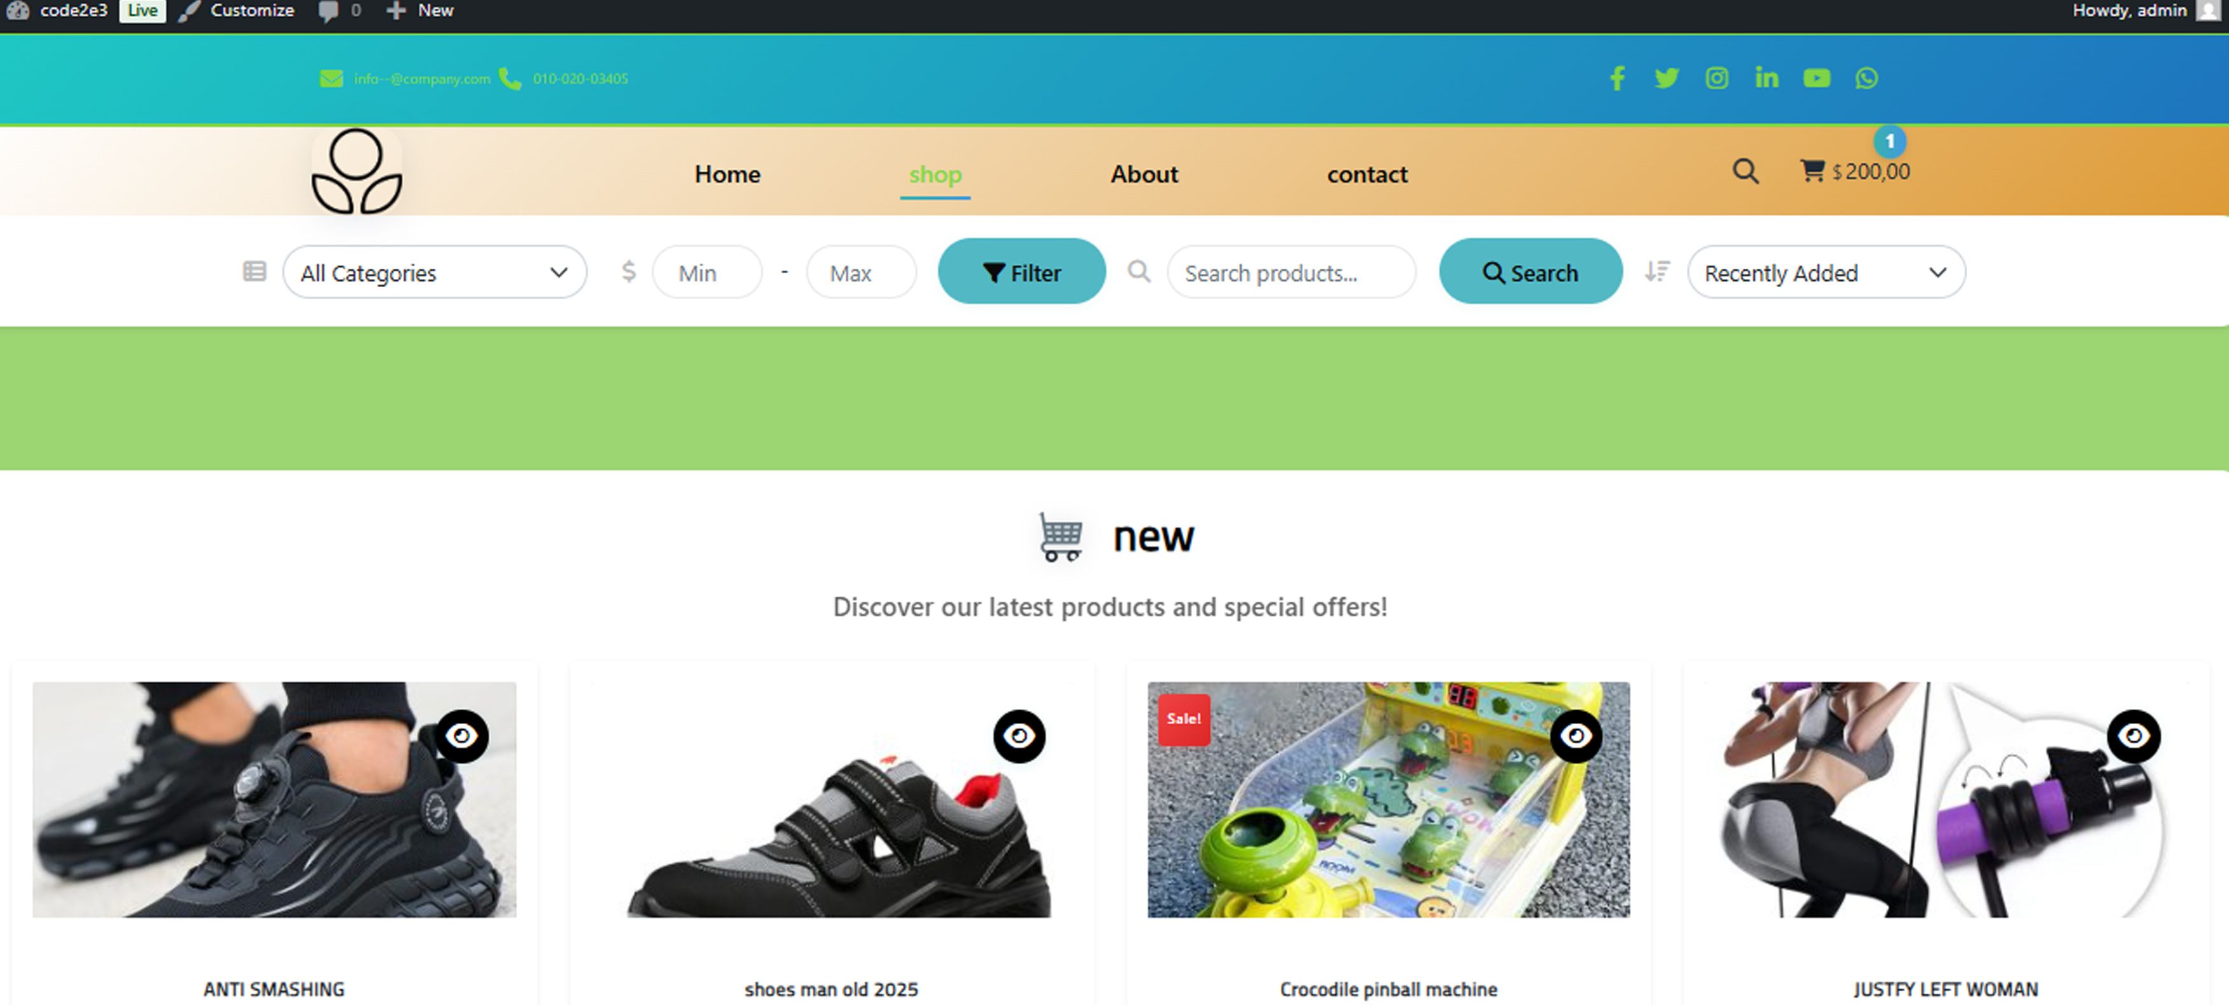Screen dimensions: 2229x1005
Task: Open the About menu item
Action: tap(1144, 175)
